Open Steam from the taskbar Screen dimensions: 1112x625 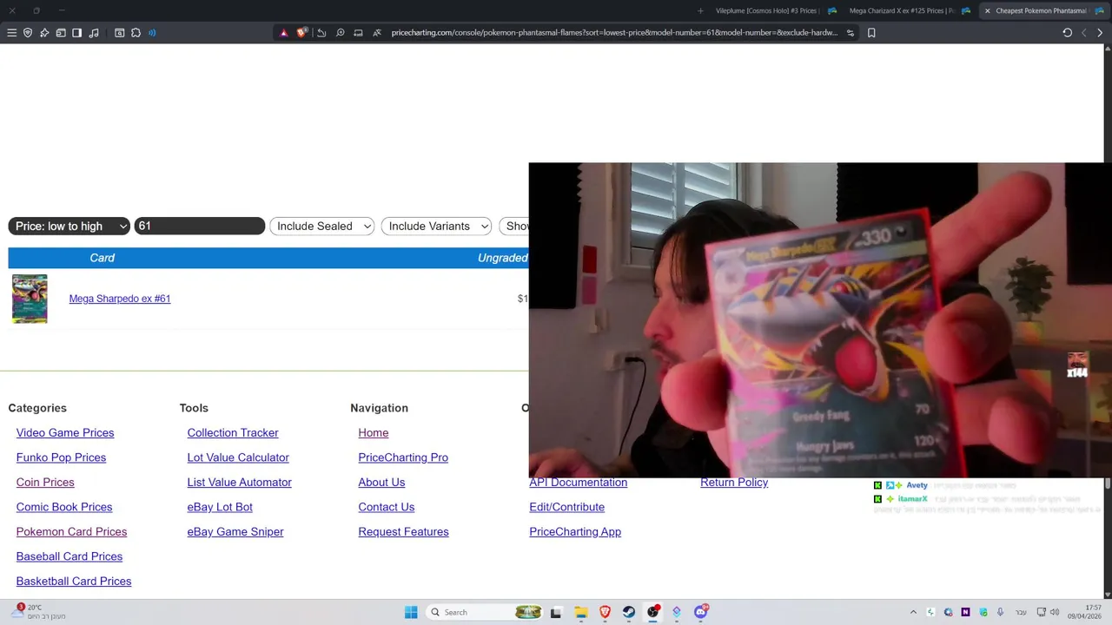coord(629,612)
